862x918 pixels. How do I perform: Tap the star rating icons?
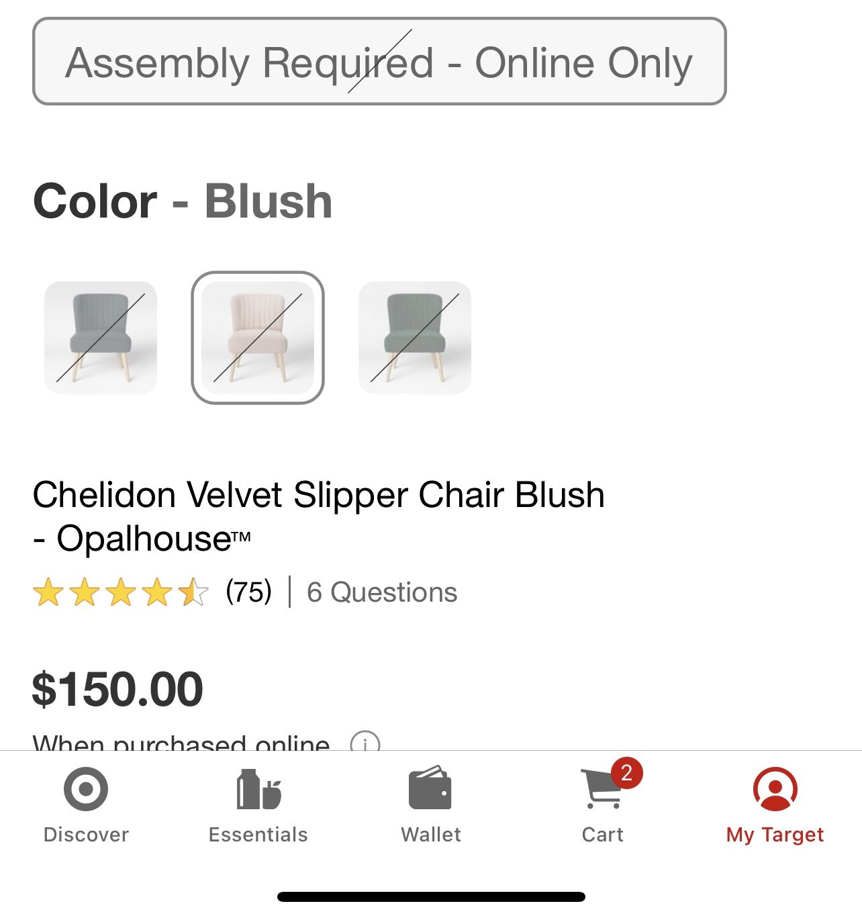tap(121, 592)
